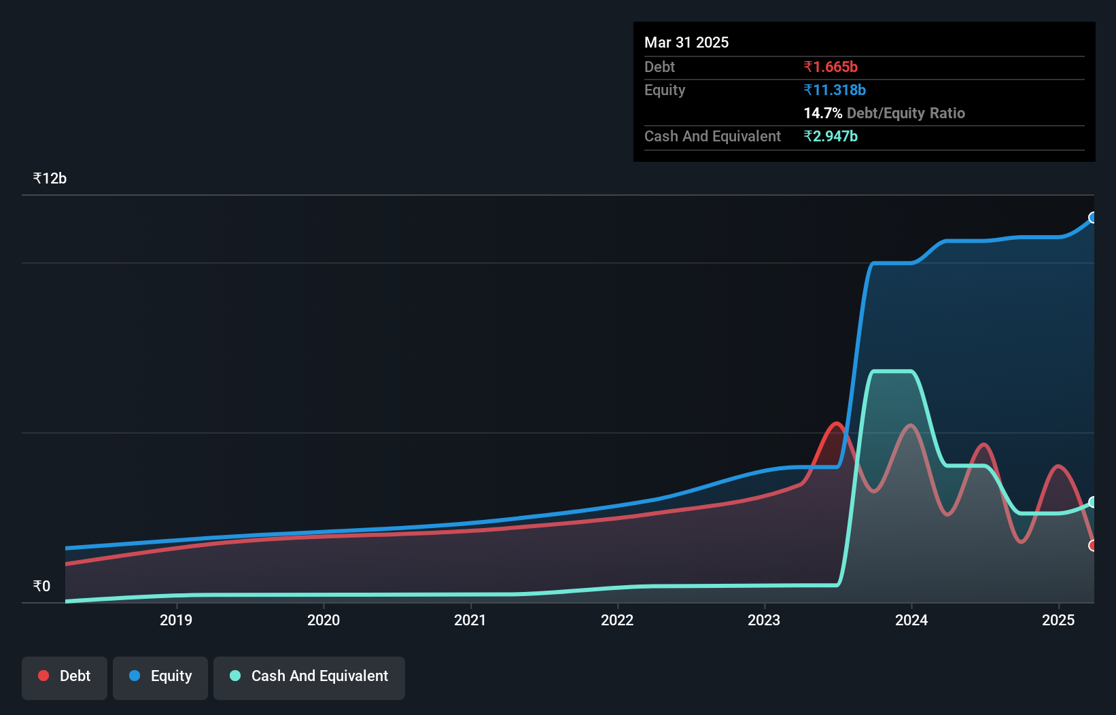Click the ₹12b y-axis label
1116x715 pixels.
tap(50, 178)
